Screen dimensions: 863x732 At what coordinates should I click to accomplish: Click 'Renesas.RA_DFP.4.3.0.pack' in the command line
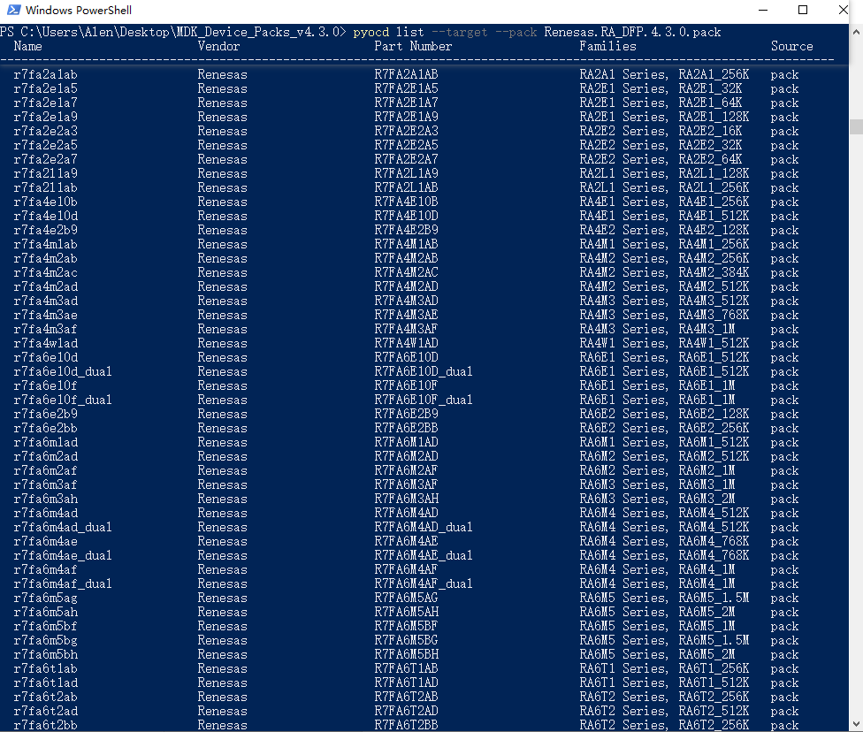click(x=632, y=32)
